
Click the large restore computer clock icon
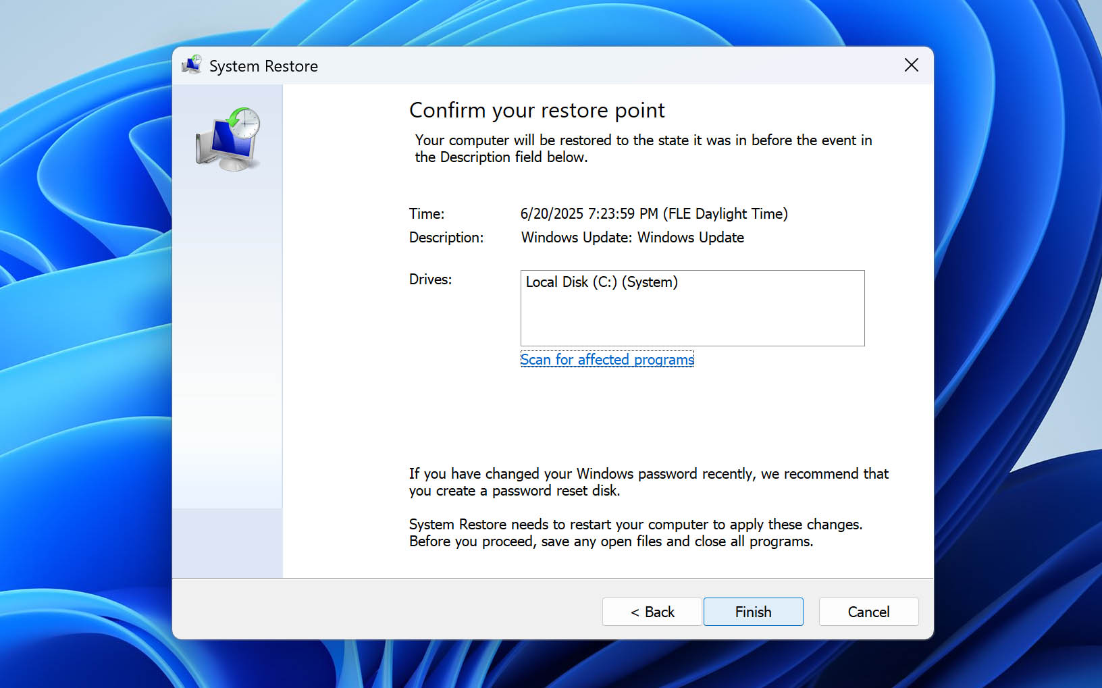(x=228, y=139)
